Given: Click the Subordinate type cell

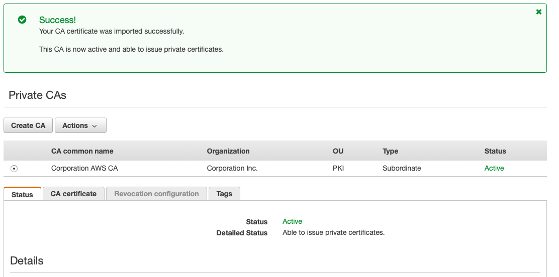Looking at the screenshot, I should pos(402,168).
